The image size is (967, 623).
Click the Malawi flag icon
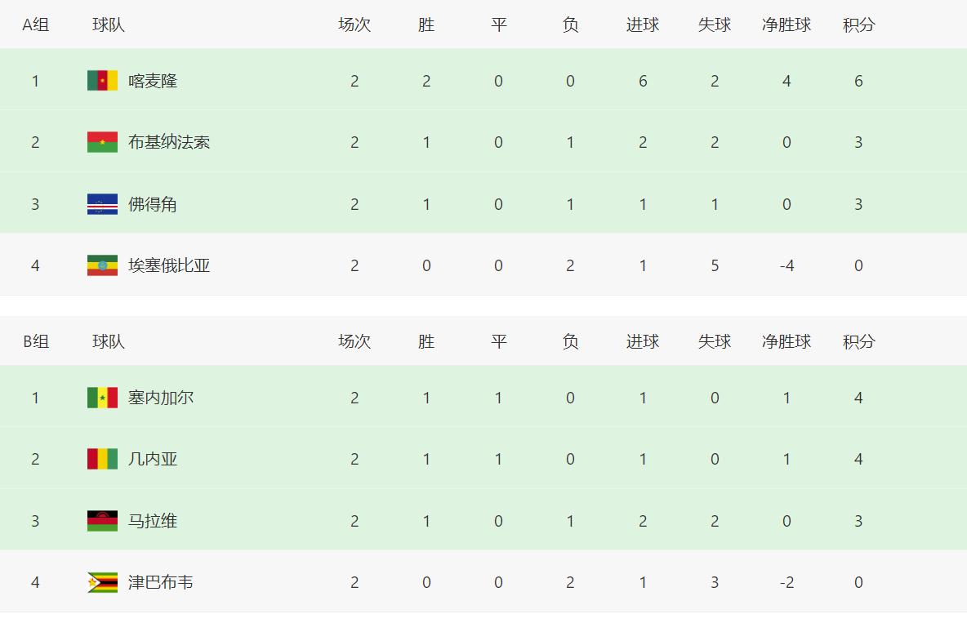click(x=102, y=521)
